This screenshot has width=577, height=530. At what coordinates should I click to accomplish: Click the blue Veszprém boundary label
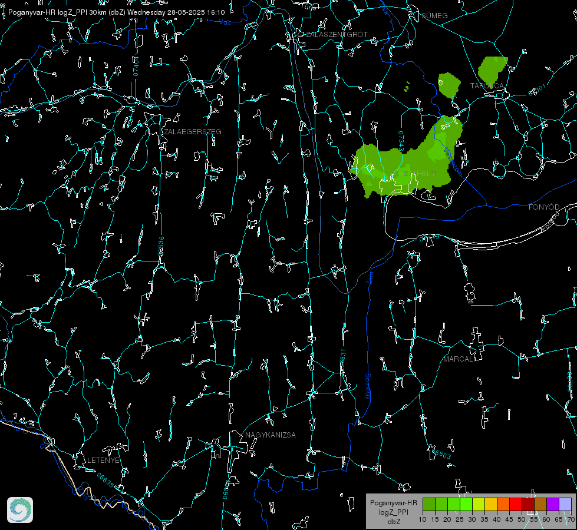click(x=453, y=162)
